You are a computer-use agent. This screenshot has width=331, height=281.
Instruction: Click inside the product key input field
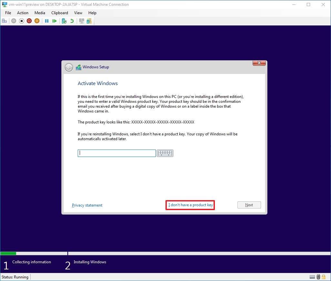pyautogui.click(x=116, y=153)
